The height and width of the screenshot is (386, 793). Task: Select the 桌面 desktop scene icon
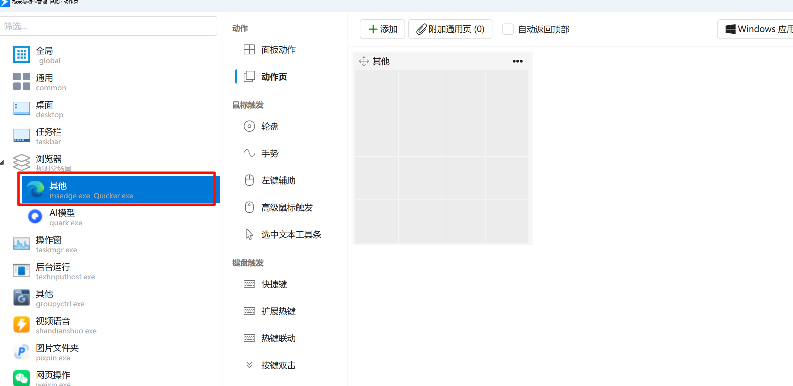tap(21, 108)
